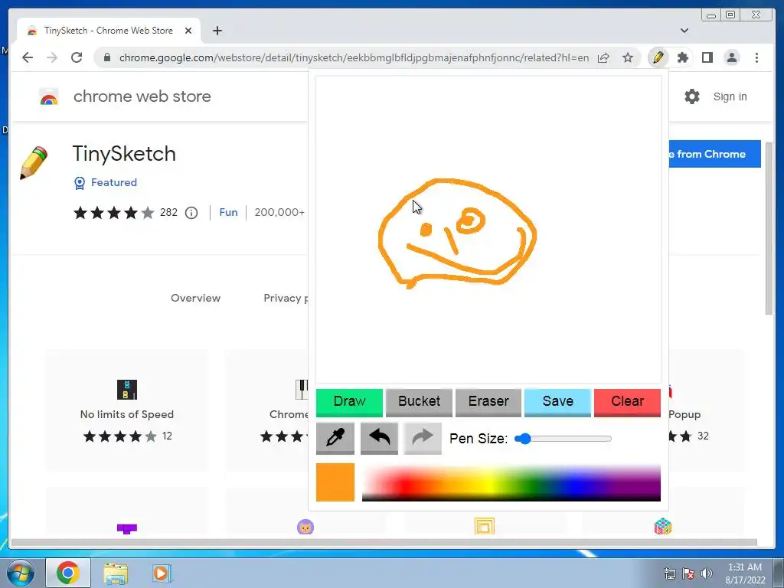784x588 pixels.
Task: Click the current orange color swatch
Action: pos(335,482)
